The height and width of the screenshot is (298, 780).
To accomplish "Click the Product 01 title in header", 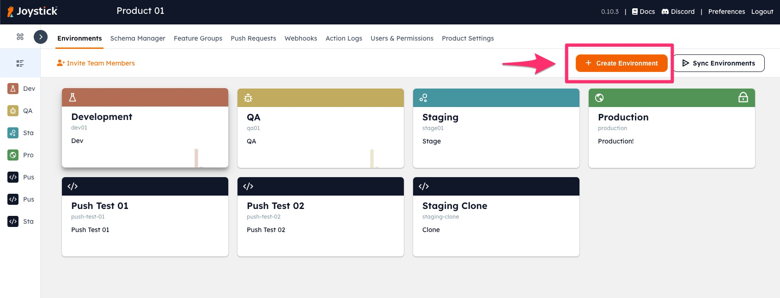I will click(x=140, y=11).
